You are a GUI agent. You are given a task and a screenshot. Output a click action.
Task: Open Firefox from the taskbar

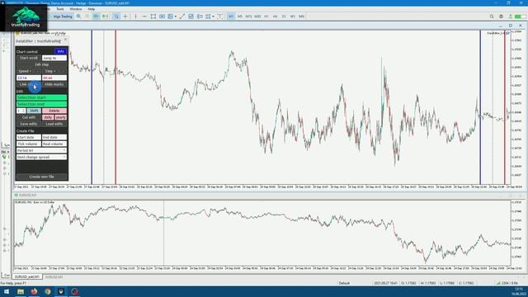[x=34, y=291]
